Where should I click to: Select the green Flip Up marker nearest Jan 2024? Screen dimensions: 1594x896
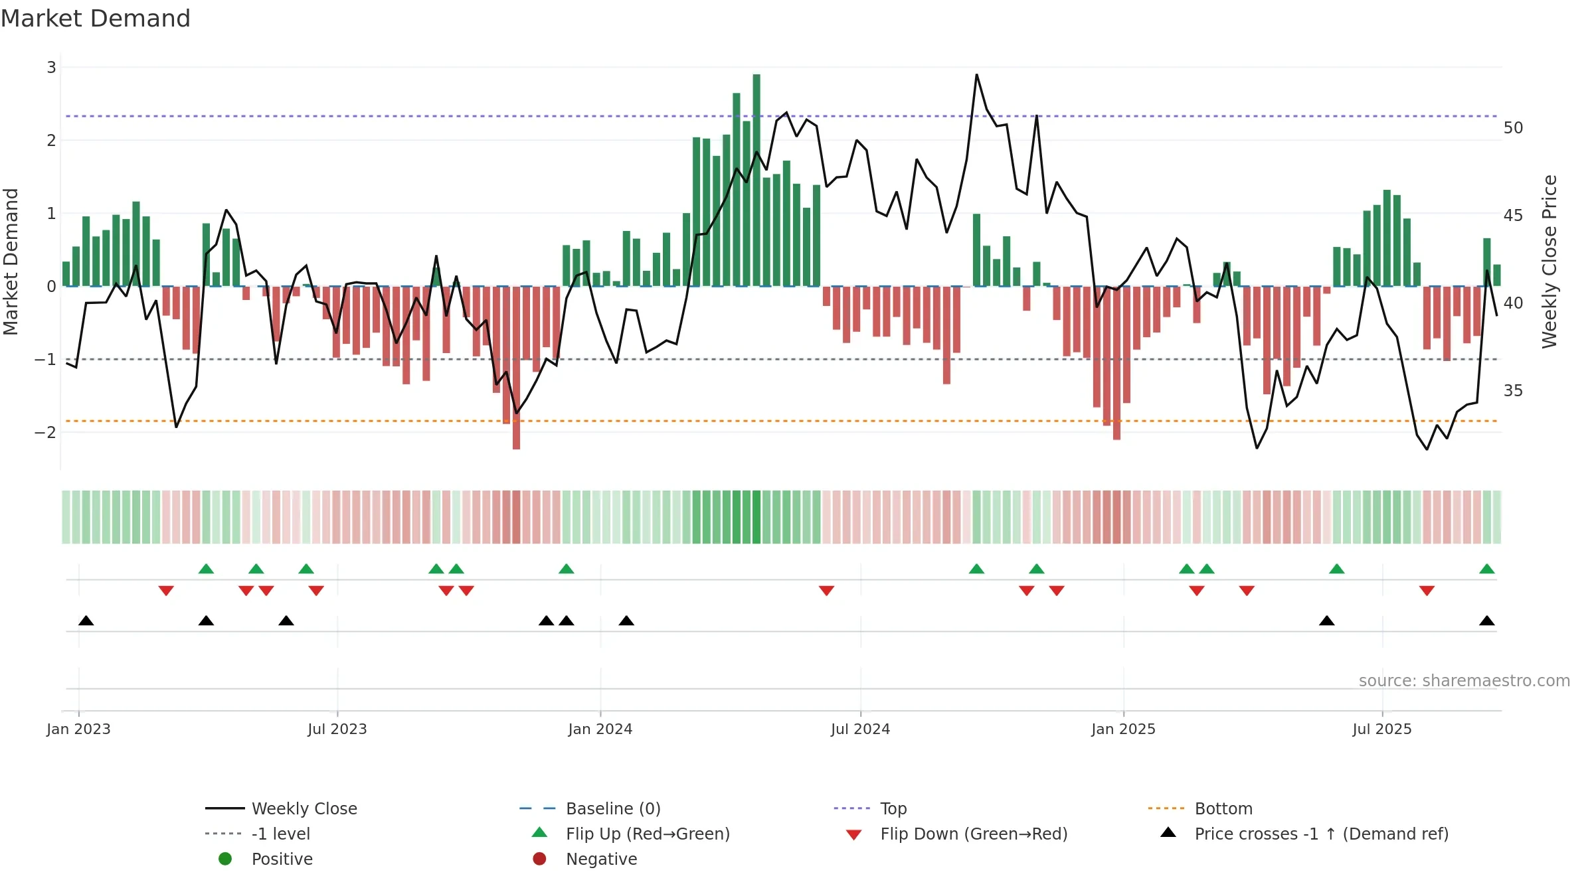(x=567, y=569)
